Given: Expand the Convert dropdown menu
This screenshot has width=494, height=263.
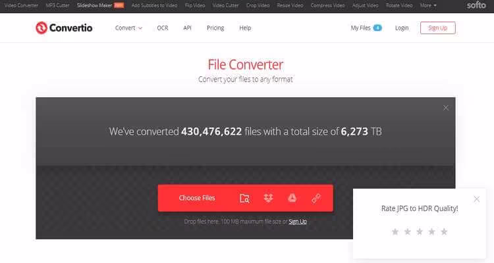Looking at the screenshot, I should [128, 28].
